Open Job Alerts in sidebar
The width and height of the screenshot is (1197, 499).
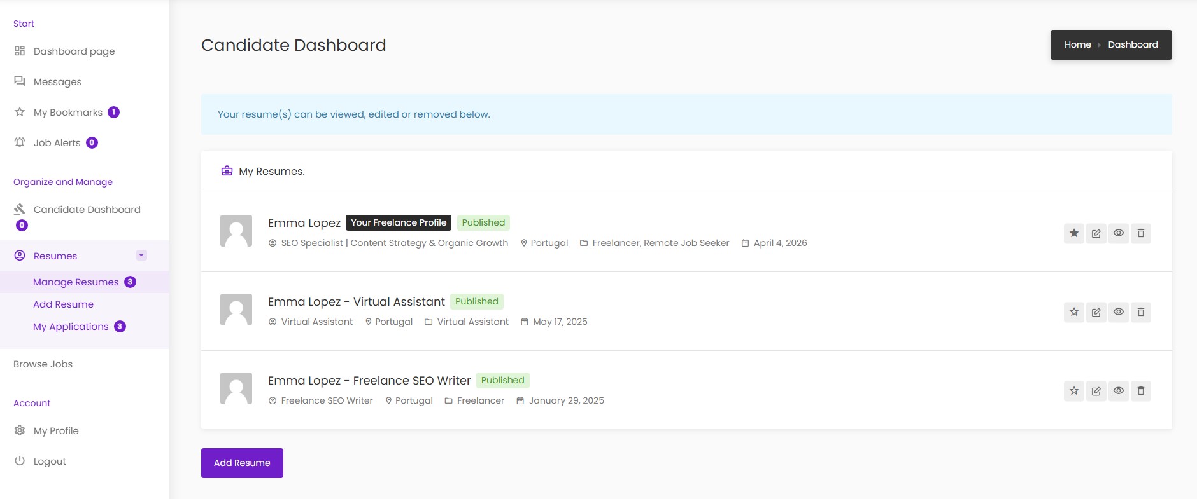point(57,143)
